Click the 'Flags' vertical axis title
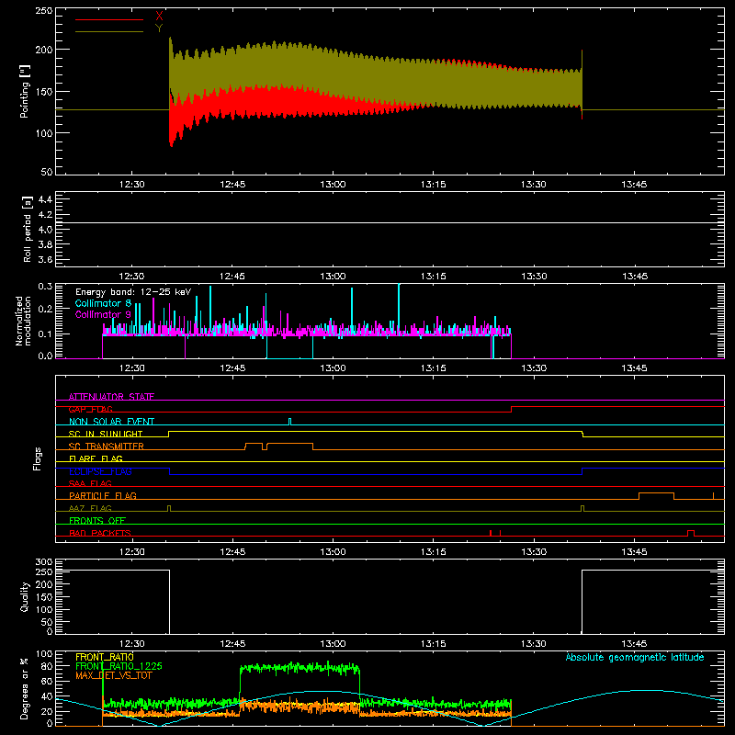 pos(37,458)
